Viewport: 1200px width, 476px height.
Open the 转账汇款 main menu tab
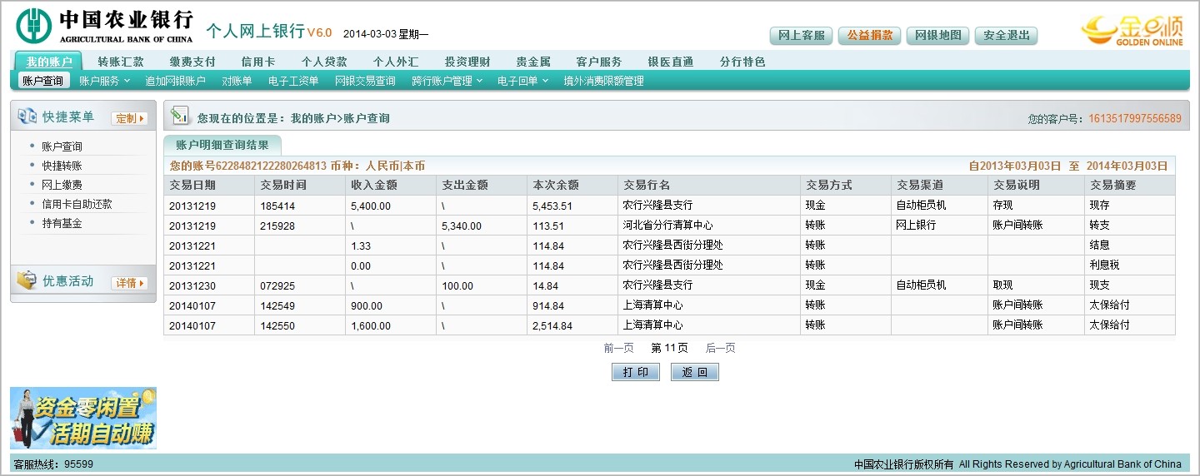click(x=121, y=62)
